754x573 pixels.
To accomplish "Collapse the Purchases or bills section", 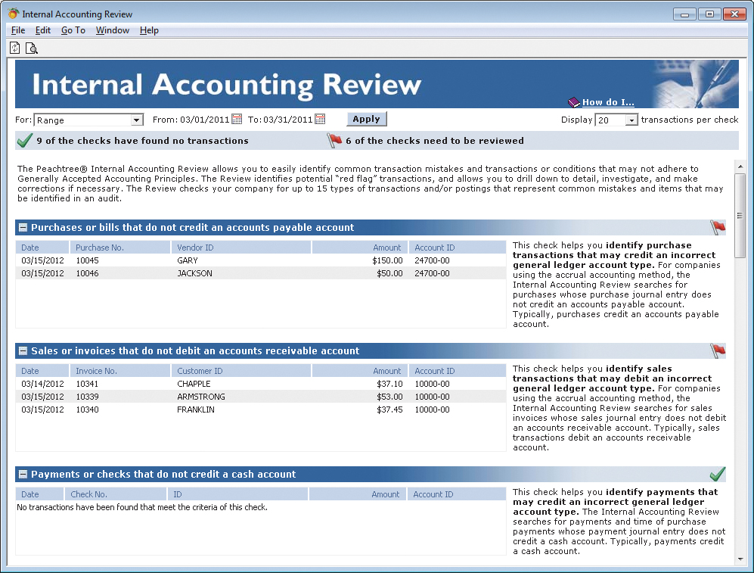I will 23,227.
